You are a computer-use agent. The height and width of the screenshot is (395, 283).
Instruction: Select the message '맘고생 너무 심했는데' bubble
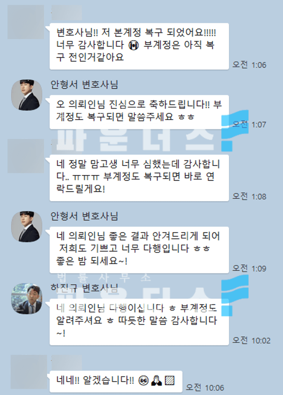pyautogui.click(x=139, y=178)
